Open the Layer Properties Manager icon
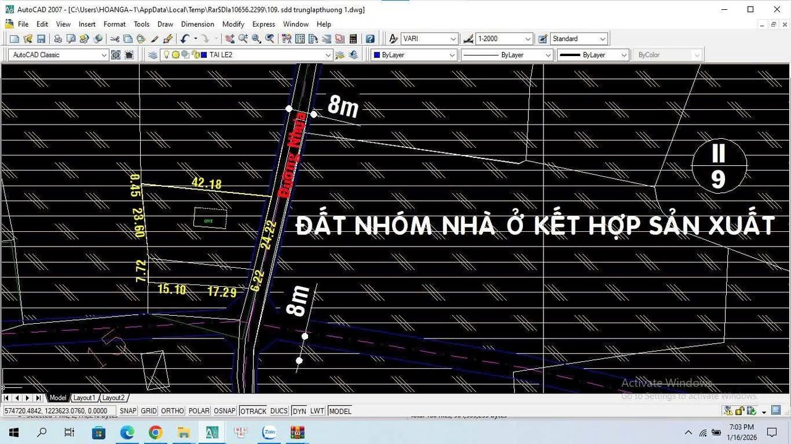Image resolution: width=791 pixels, height=444 pixels. coord(152,54)
